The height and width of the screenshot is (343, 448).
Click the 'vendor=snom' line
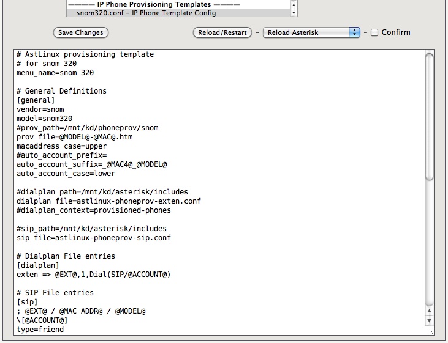point(40,109)
